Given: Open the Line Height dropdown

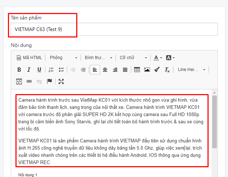Looking at the screenshot, I should [191, 70].
